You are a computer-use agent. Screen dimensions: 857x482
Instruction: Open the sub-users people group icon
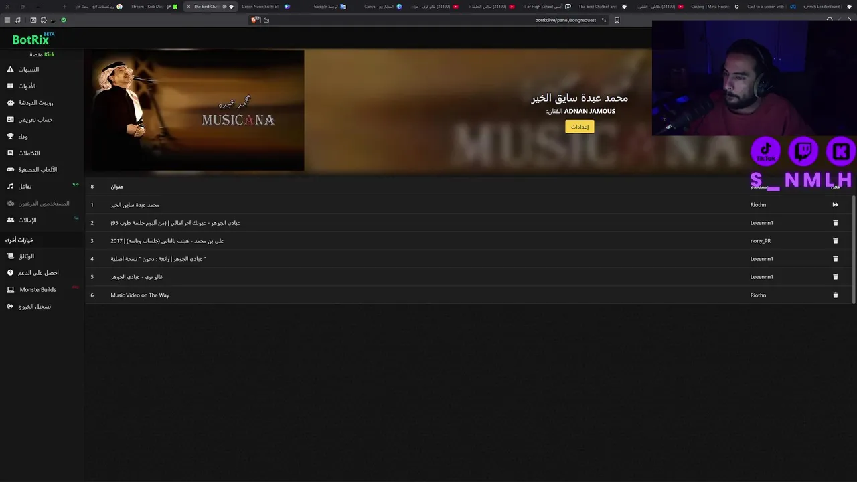[x=10, y=203]
